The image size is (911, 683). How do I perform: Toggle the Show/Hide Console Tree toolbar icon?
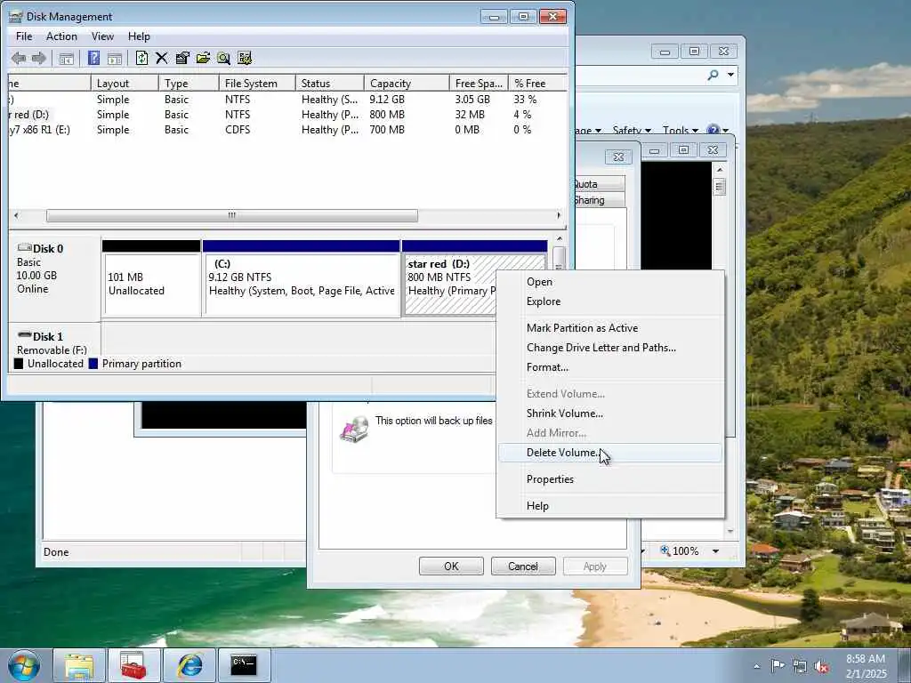[x=66, y=58]
